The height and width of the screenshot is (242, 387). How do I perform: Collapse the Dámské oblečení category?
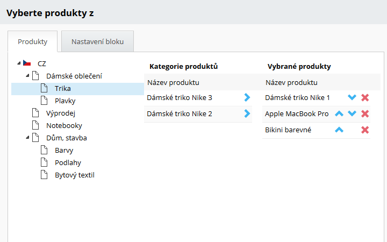coord(27,76)
